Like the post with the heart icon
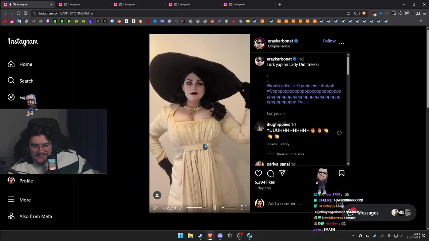The image size is (429, 241). [258, 173]
